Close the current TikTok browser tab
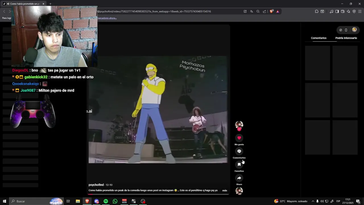Image resolution: width=364 pixels, height=205 pixels. pos(44,4)
